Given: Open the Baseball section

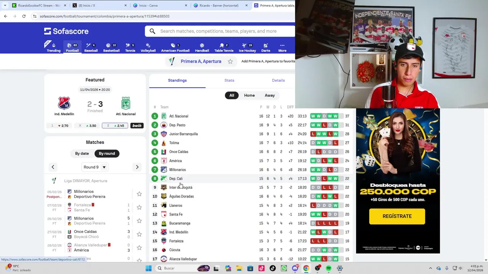Looking at the screenshot, I should [91, 48].
